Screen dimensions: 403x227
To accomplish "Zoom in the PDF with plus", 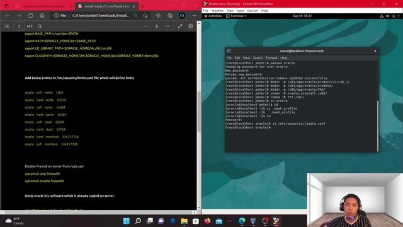I will [x=157, y=26].
